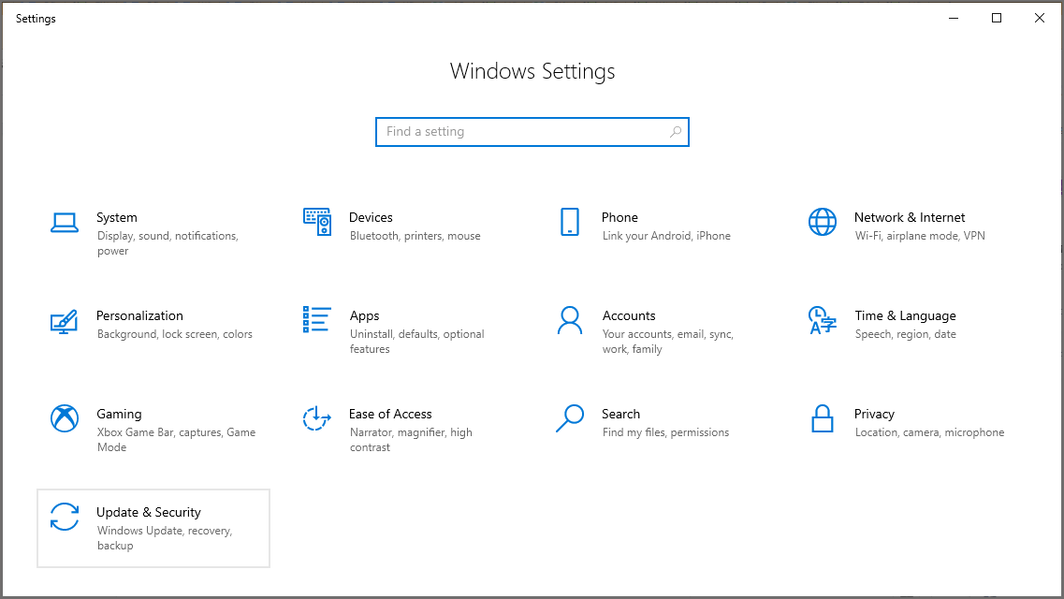The width and height of the screenshot is (1064, 599).
Task: Click the Accounts person icon
Action: (569, 320)
